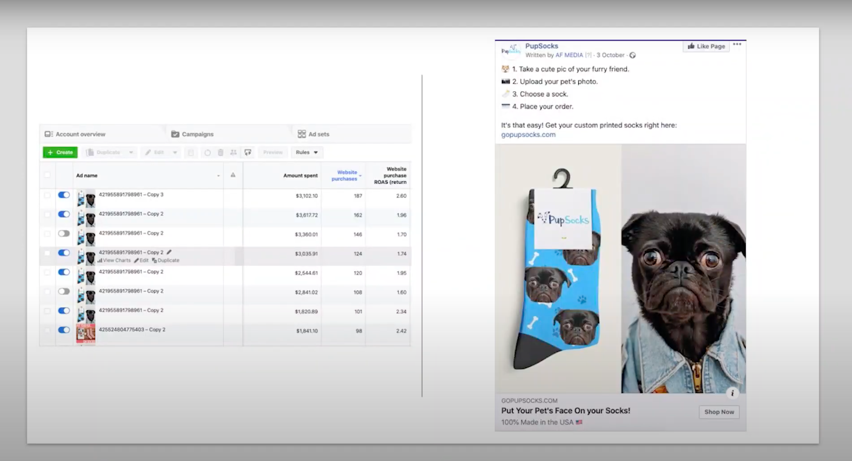Viewport: 852px width, 461px height.
Task: Click the row-level Duplicate link
Action: point(166,261)
